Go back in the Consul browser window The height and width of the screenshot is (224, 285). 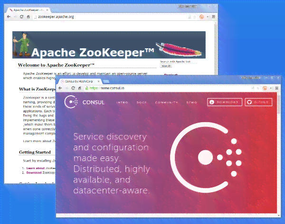(60, 88)
